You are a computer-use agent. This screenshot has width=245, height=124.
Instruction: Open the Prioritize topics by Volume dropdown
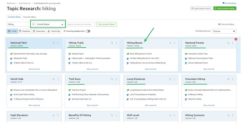click(x=224, y=31)
